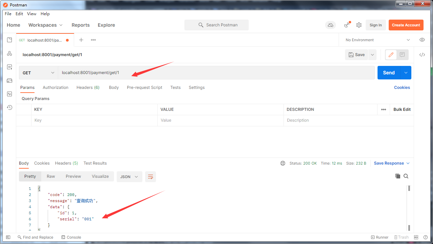
Task: Expand Save Response dropdown
Action: pyautogui.click(x=392, y=163)
